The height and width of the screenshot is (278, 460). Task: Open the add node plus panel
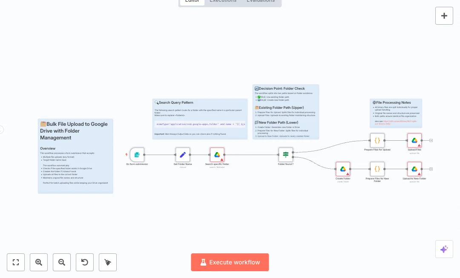click(x=444, y=16)
